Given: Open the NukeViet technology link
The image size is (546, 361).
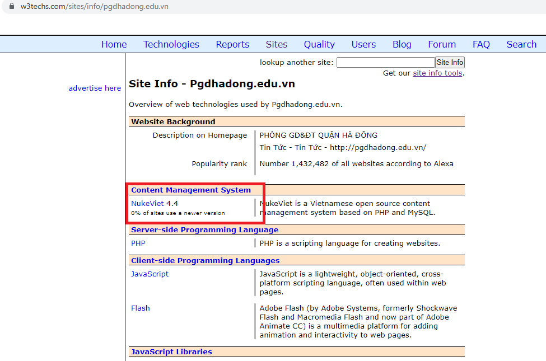Looking at the screenshot, I should pos(147,203).
